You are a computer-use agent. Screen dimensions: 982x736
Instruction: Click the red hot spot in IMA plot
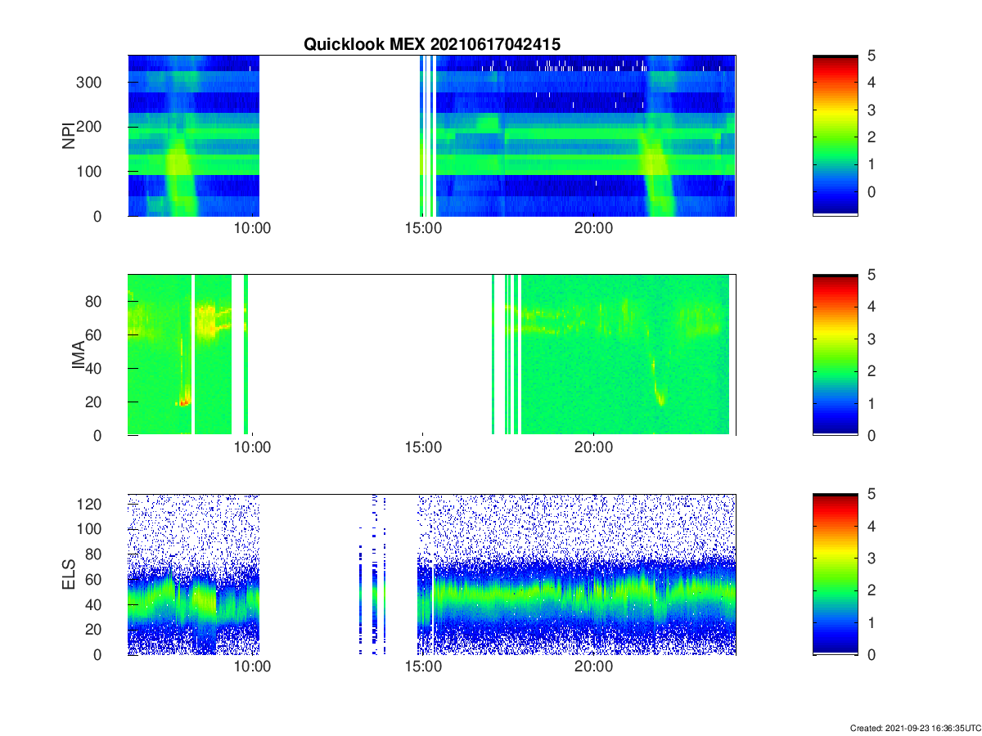point(182,402)
